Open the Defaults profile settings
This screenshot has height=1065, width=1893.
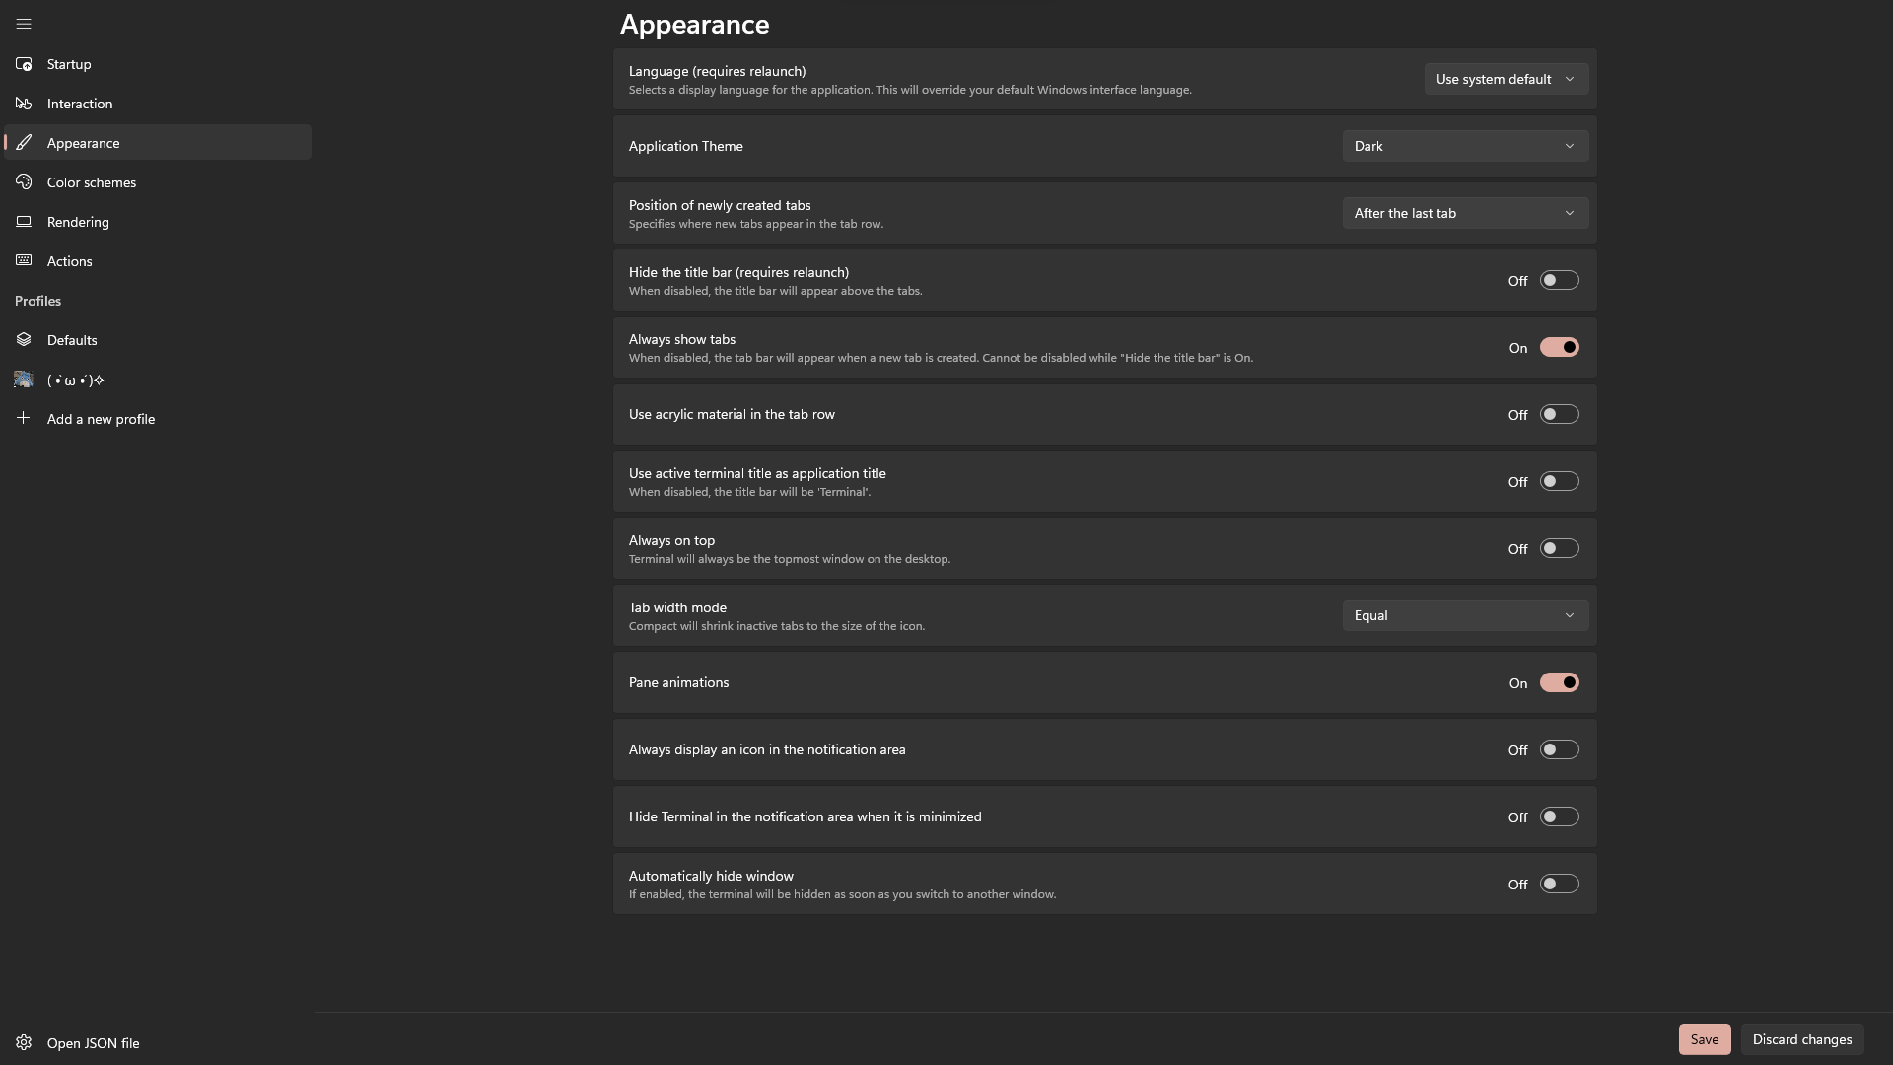(71, 339)
